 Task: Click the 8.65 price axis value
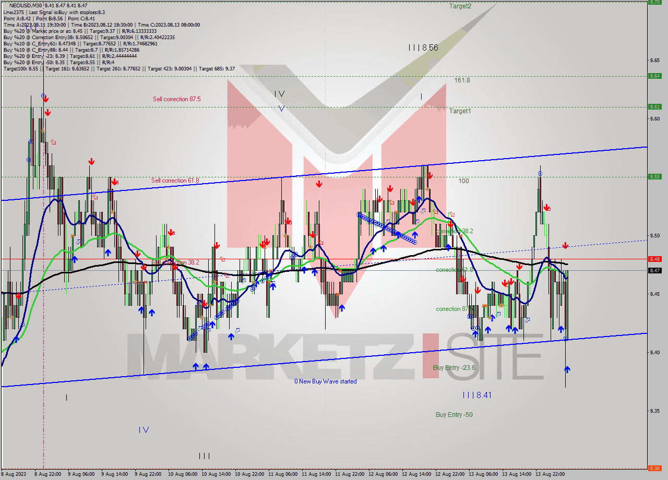point(655,61)
